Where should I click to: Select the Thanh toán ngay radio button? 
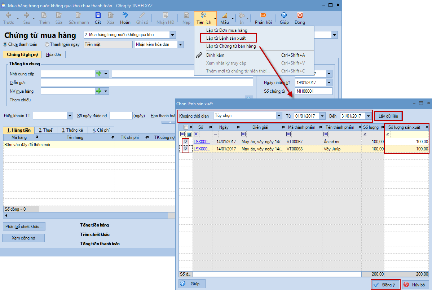47,44
